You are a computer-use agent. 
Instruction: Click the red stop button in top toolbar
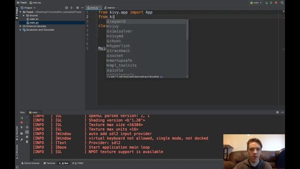276,3
